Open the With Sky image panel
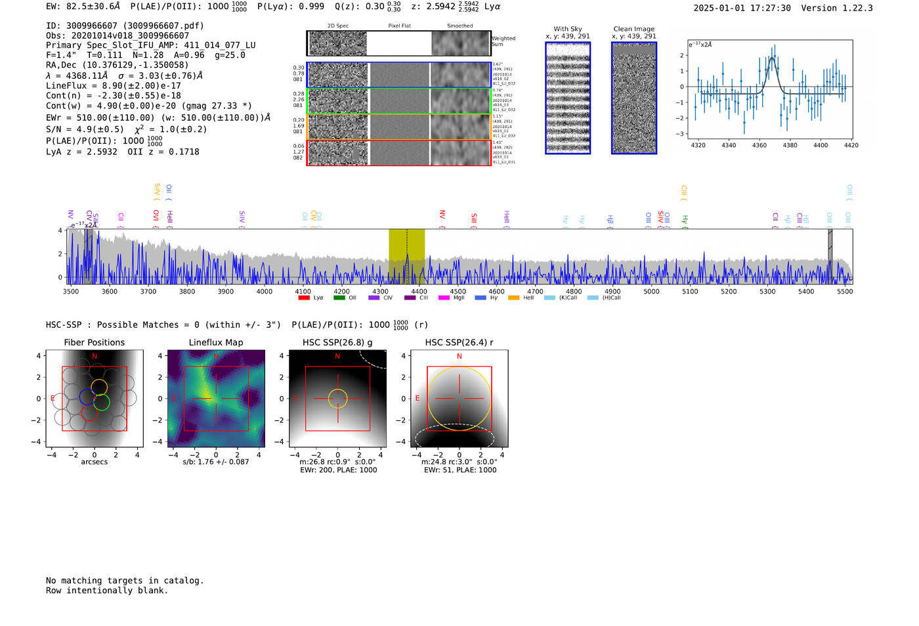This screenshot has width=919, height=626. tap(568, 98)
